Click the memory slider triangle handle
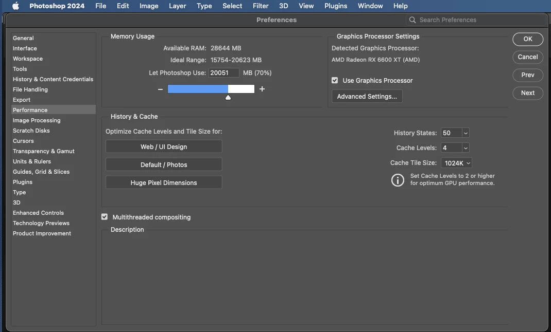The height and width of the screenshot is (332, 551). tap(228, 98)
